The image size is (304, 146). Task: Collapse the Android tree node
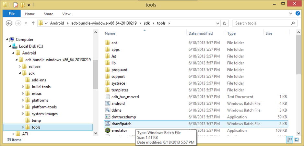click(14, 53)
